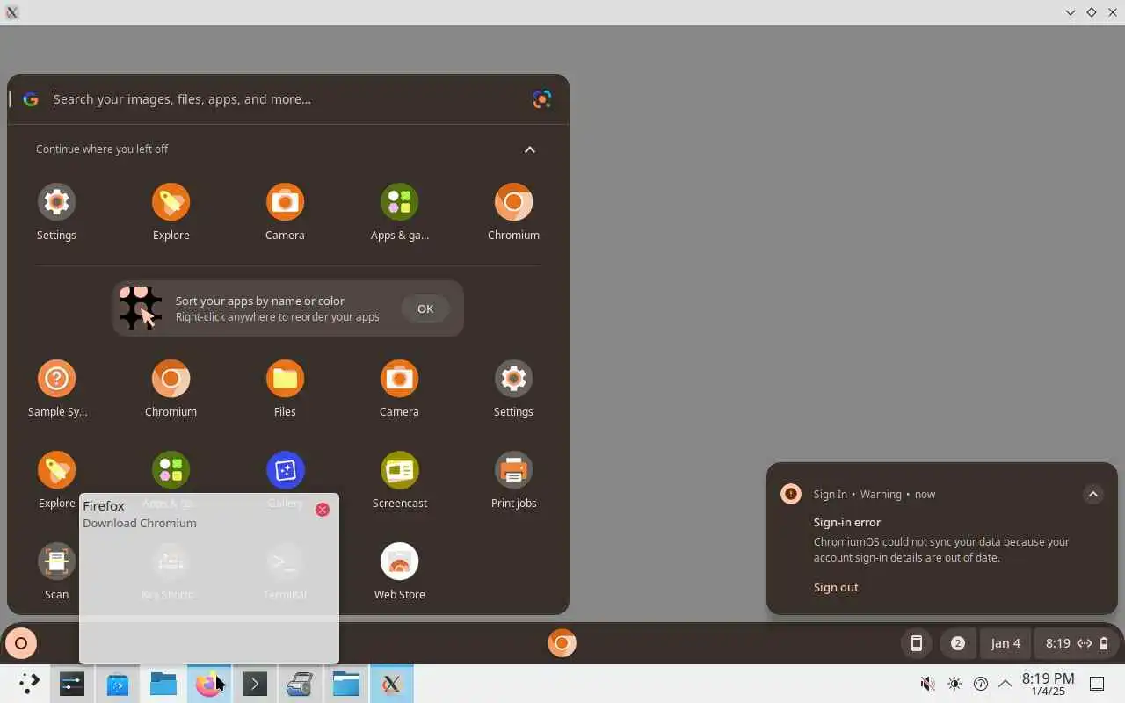Click the ChromiumOS launcher circle button

(x=21, y=643)
